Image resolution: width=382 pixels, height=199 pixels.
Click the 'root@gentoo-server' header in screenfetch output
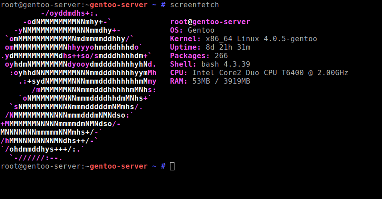pyautogui.click(x=210, y=22)
